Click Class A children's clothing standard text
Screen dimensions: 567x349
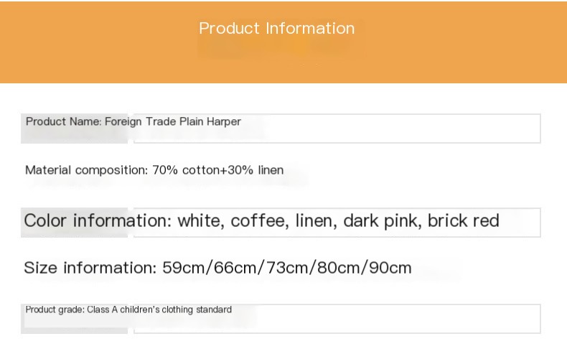(159, 310)
